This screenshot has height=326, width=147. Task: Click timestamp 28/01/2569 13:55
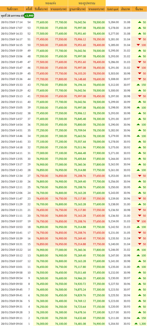12,159
